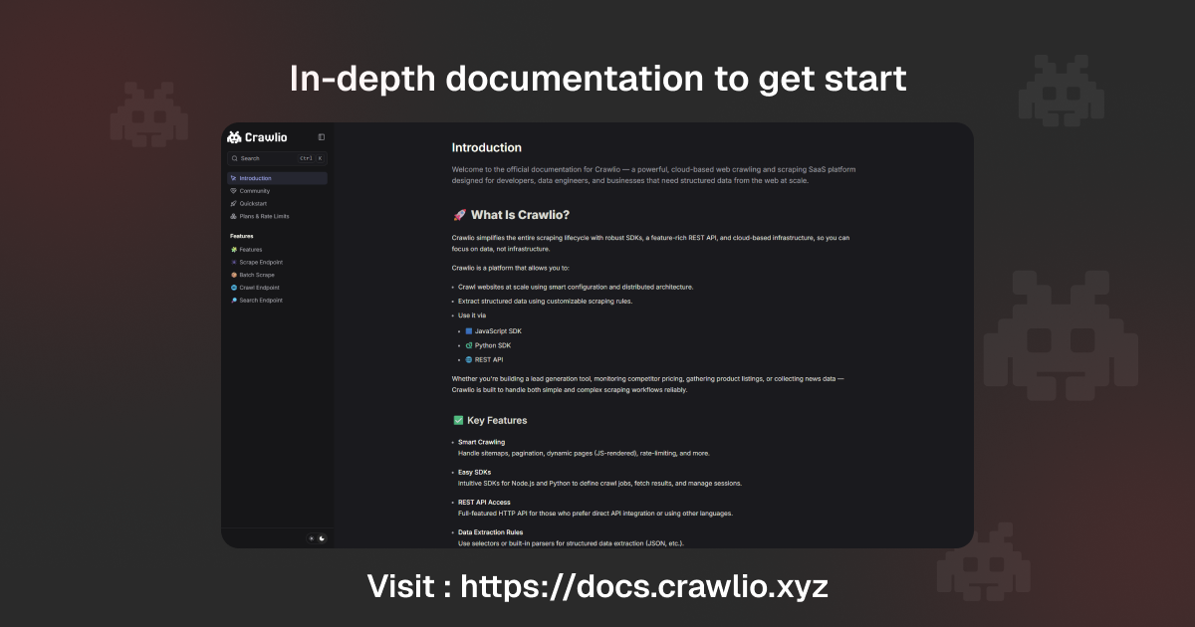This screenshot has height=627, width=1195.
Task: Click the Batch Scrape cookie icon
Action: [233, 275]
